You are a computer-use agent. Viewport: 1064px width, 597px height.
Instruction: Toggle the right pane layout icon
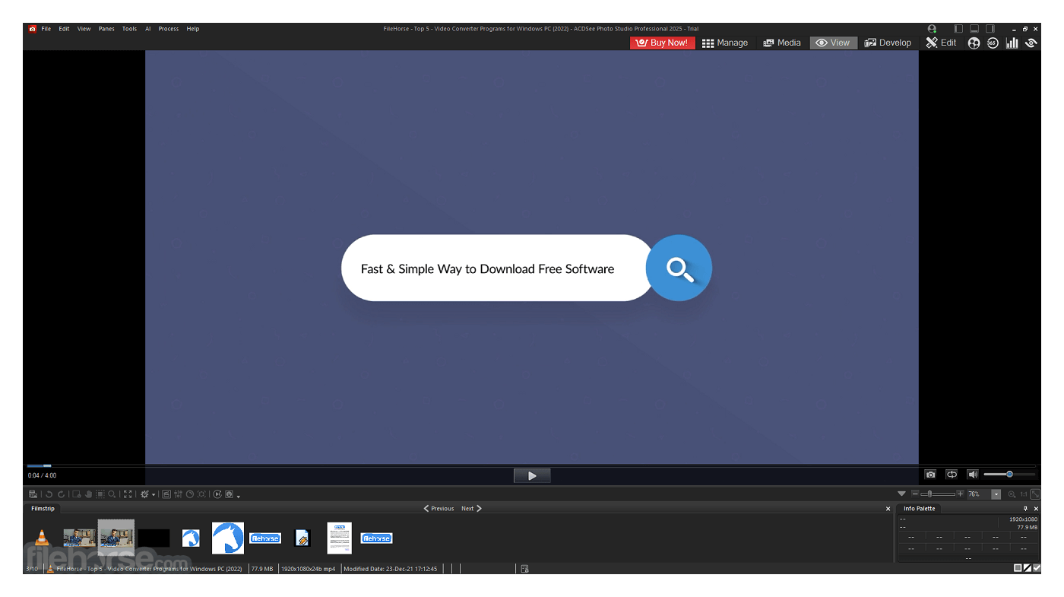point(990,29)
